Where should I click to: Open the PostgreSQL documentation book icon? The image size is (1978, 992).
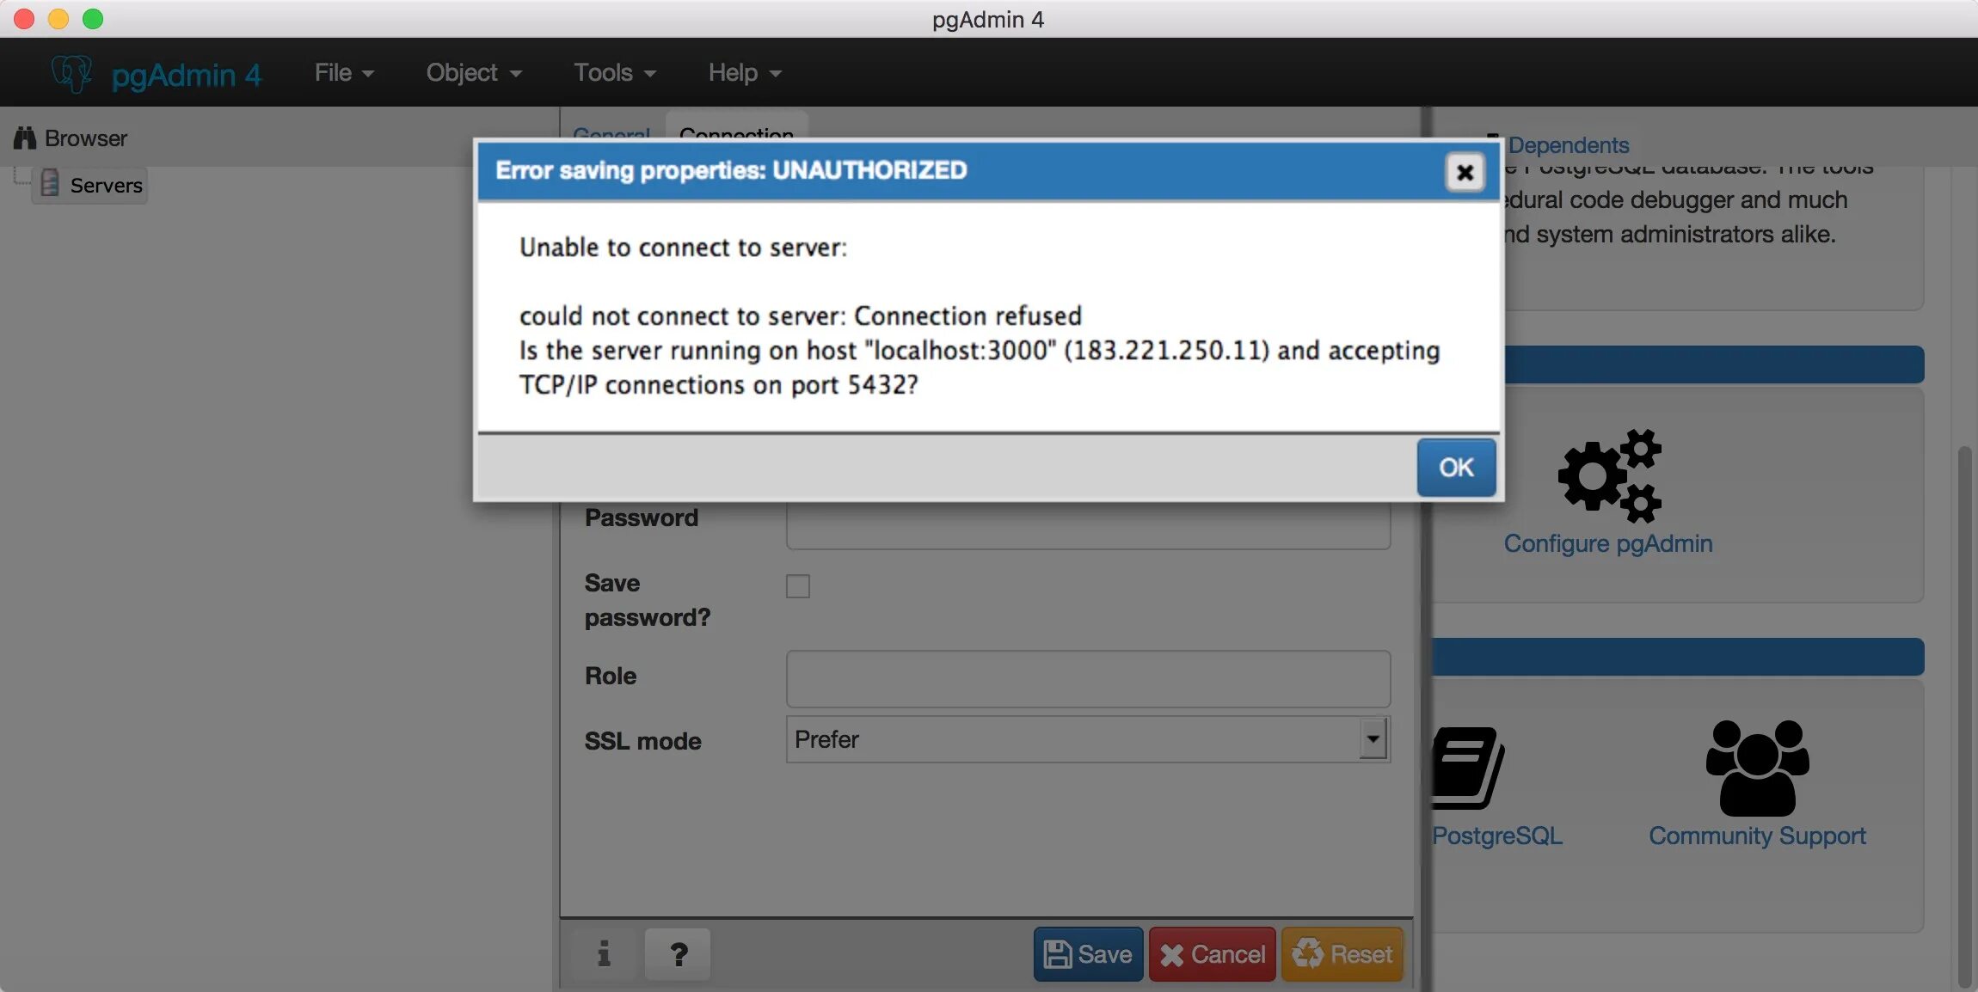click(x=1467, y=768)
